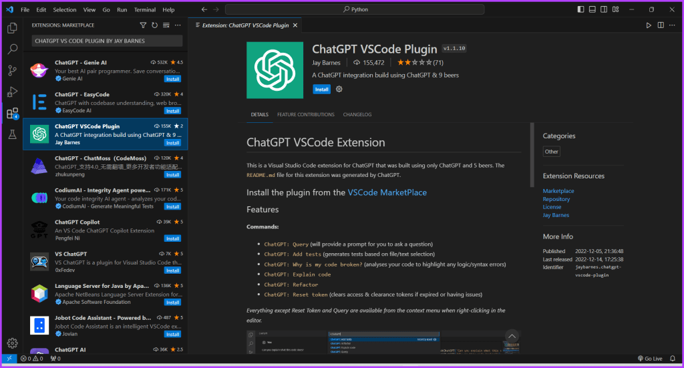Refresh the extensions marketplace list
Screen dimensions: 684x368
[154, 25]
